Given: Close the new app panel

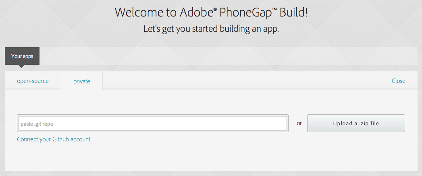Looking at the screenshot, I should coord(398,81).
